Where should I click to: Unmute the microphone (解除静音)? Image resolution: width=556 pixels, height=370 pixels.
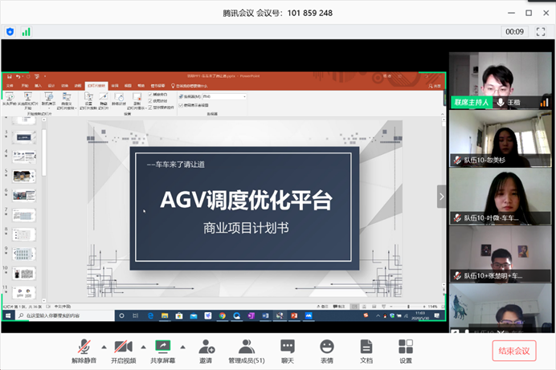(85, 348)
